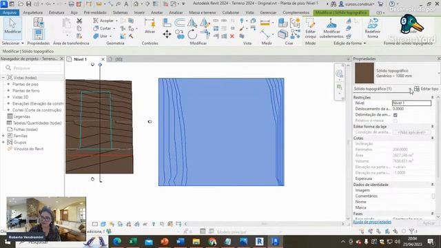This screenshot has width=441, height=248.
Task: Open Revit from the Windows taskbar
Action: click(x=259, y=241)
